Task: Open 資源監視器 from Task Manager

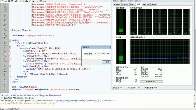Action: pyautogui.click(x=152, y=82)
